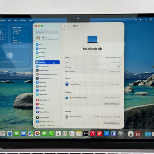This screenshot has height=154, width=154.
Task: Click Sign in with your Apple Account
Action: pos(47,38)
